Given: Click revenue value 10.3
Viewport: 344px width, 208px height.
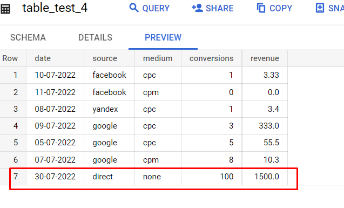Looking at the screenshot, I should point(271,160).
